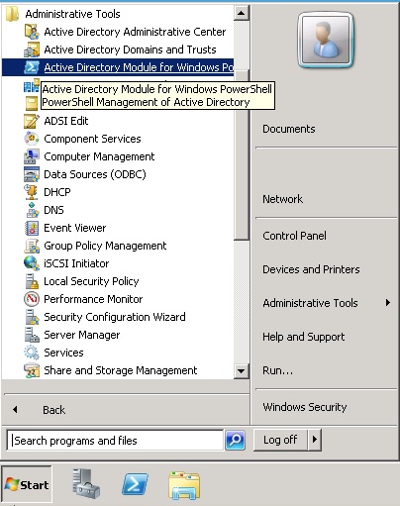The height and width of the screenshot is (506, 400).
Task: Click the Log off button
Action: click(x=280, y=440)
